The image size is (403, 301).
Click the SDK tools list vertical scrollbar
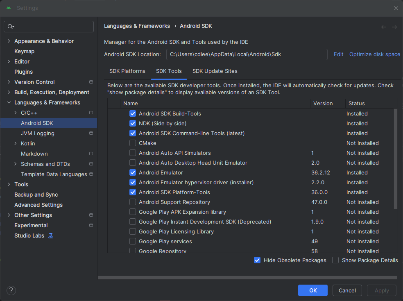coord(395,160)
